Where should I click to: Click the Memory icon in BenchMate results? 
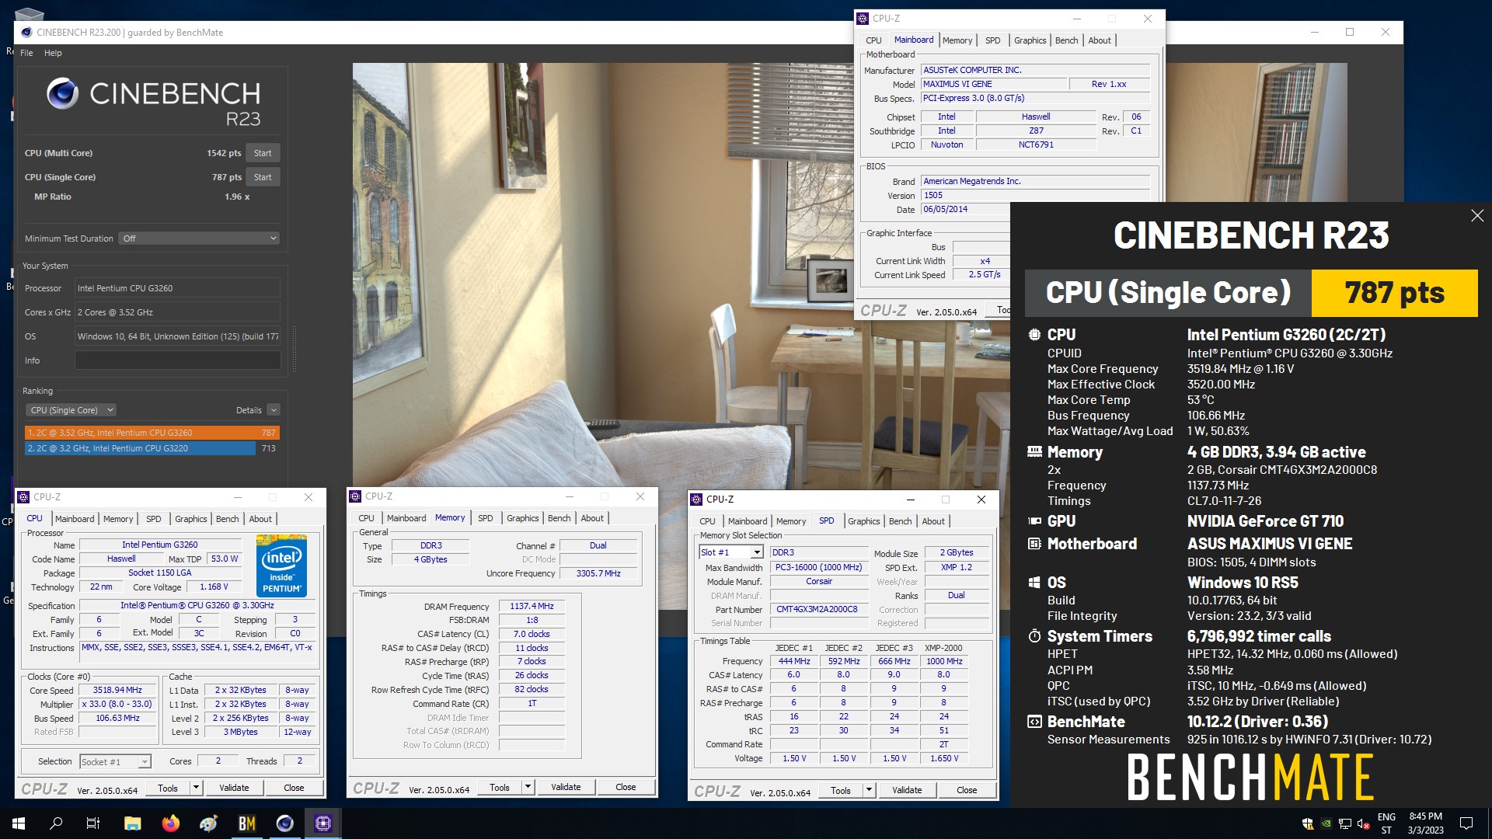(1034, 451)
